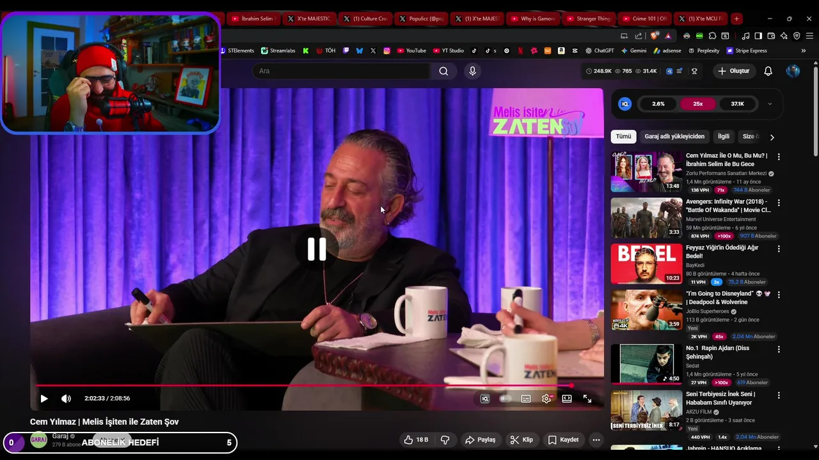Open the Twitch bookmark icon
The width and height of the screenshot is (819, 460).
click(346, 50)
